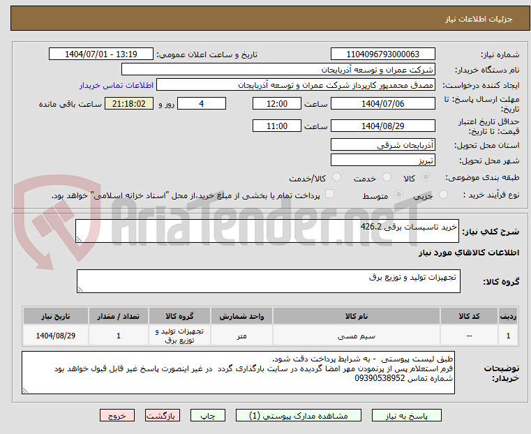Click the table cell 'تجهیزات تولید و توزیع برق'
Viewport: 531px width, 434px height.
click(179, 336)
